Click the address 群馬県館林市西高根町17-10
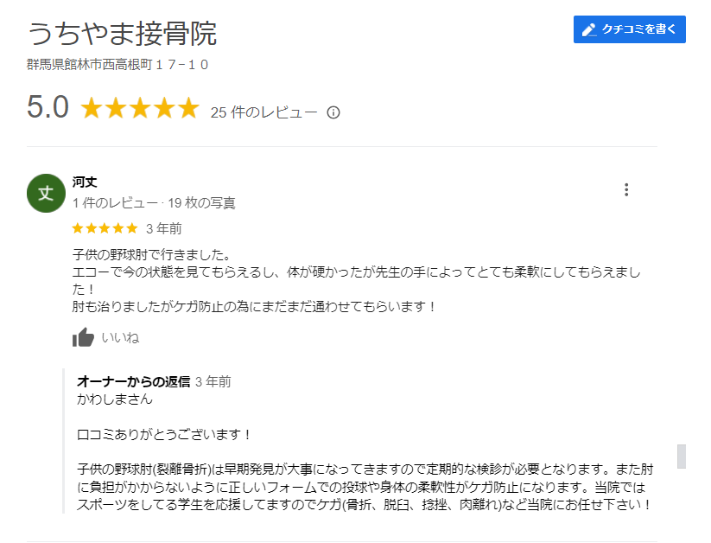This screenshot has width=711, height=543. (117, 64)
